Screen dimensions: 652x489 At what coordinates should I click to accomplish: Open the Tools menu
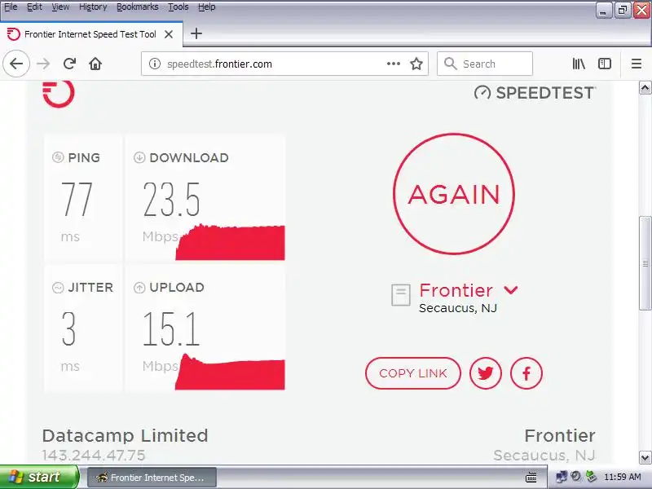[178, 7]
